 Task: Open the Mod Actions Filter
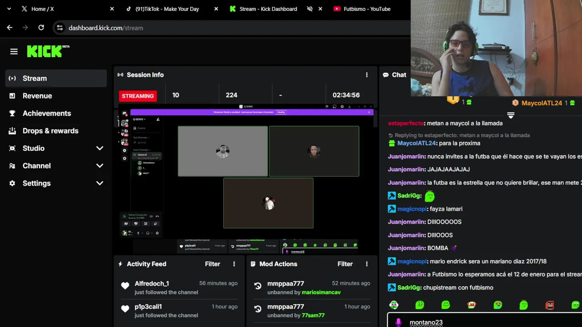tap(345, 264)
